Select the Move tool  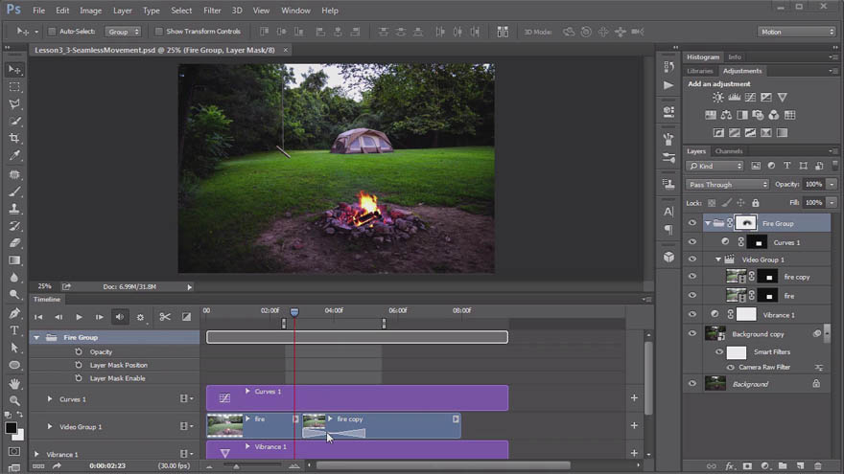(14, 70)
